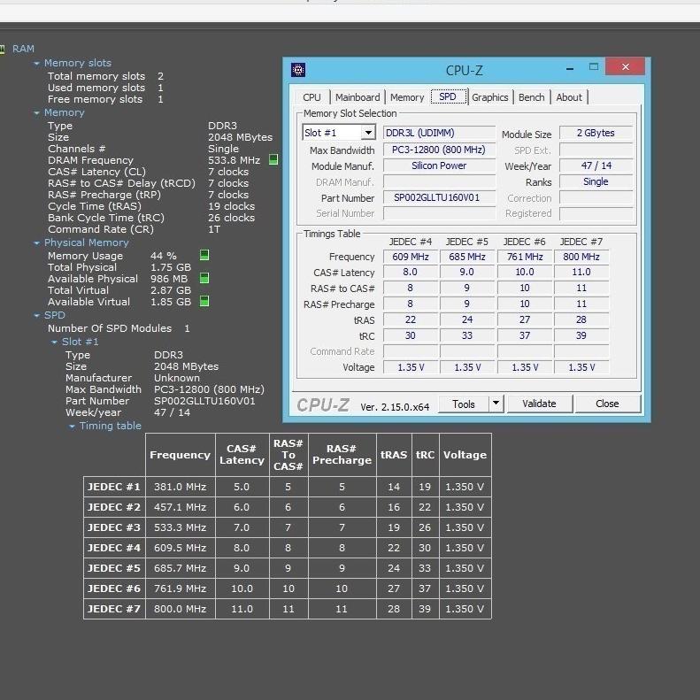Click the Silicon Power manufacturer field
This screenshot has height=700, width=700.
click(439, 165)
